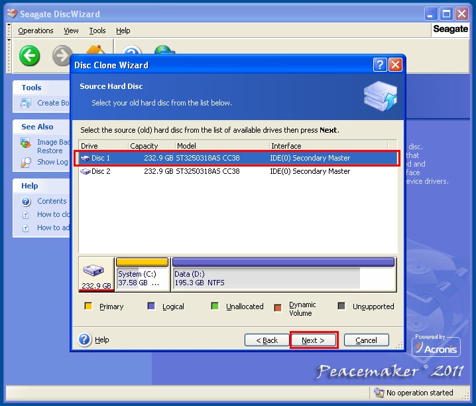Minimize the Seagate DiscWizard window
Viewport: 476px width, 406px height.
point(430,14)
